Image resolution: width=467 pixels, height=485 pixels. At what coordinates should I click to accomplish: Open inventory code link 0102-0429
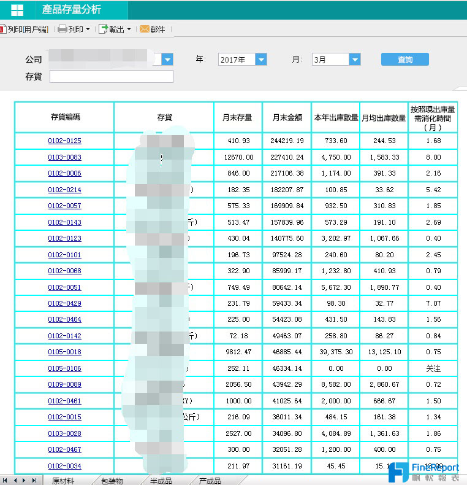tap(64, 303)
